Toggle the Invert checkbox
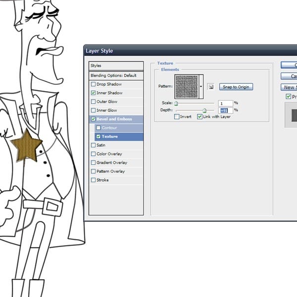 click(177, 116)
